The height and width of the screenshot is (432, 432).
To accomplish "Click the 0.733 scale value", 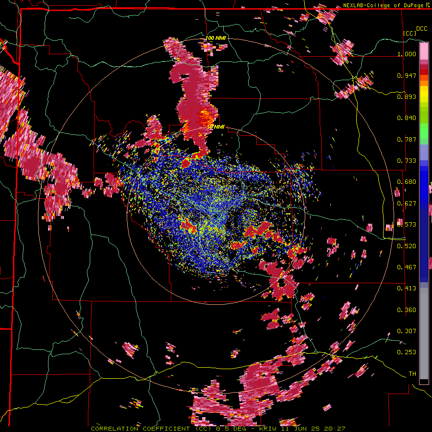I will pos(407,161).
